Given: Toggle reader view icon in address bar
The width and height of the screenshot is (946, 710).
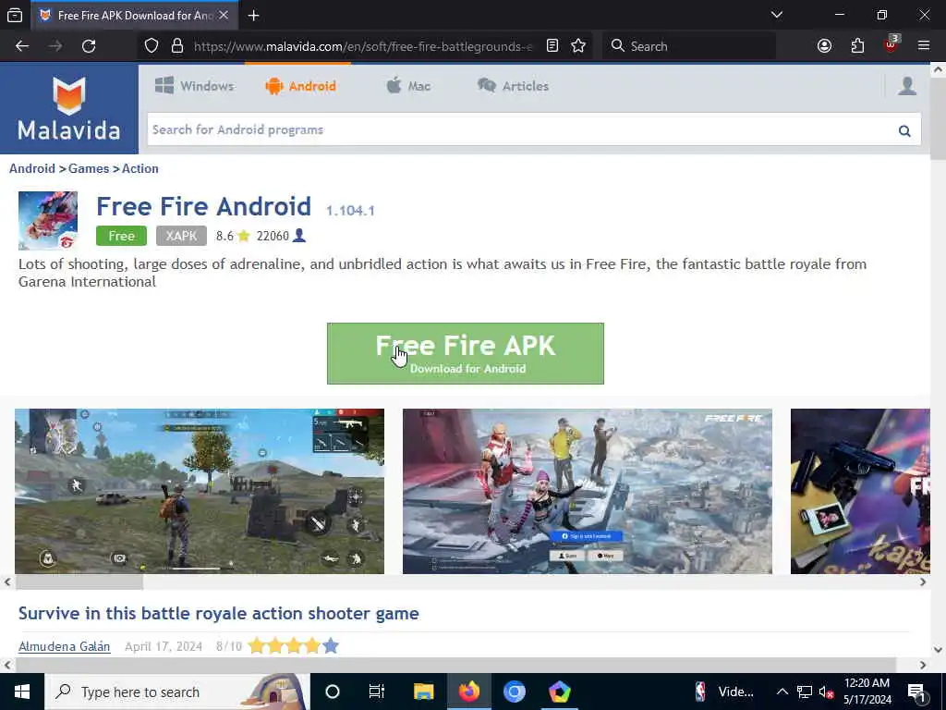Looking at the screenshot, I should [x=552, y=46].
